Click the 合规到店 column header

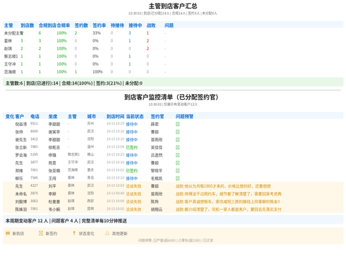(48, 26)
